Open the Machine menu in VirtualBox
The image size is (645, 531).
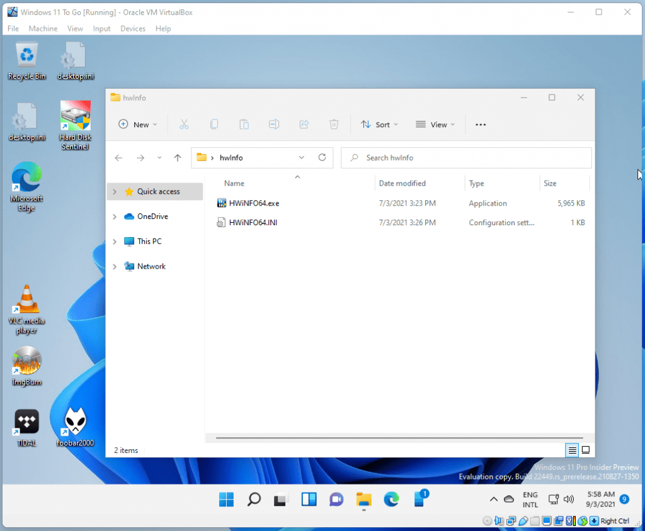tap(43, 28)
